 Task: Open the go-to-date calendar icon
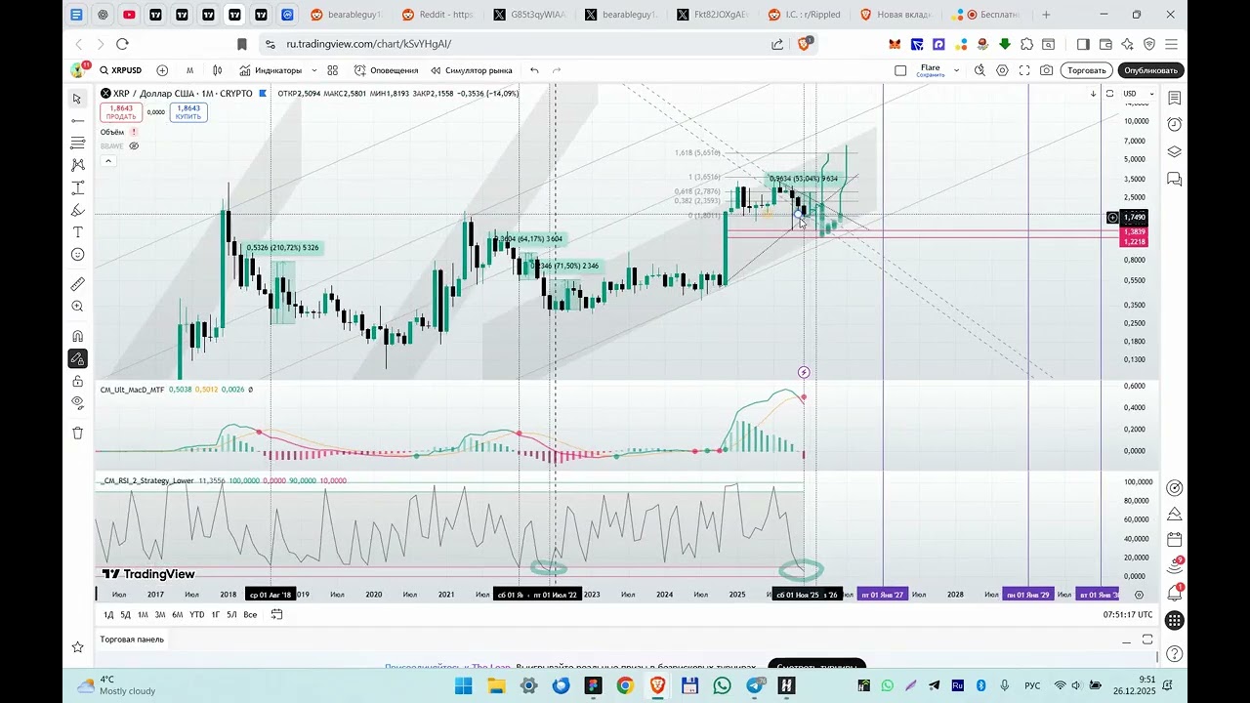[x=277, y=614]
